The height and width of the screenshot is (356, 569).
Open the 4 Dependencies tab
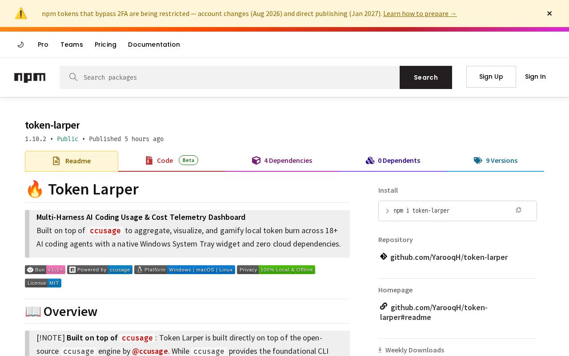(282, 161)
